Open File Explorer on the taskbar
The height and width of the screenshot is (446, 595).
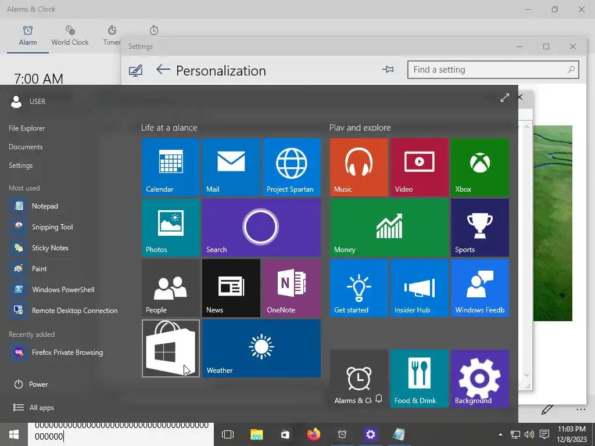click(x=256, y=434)
